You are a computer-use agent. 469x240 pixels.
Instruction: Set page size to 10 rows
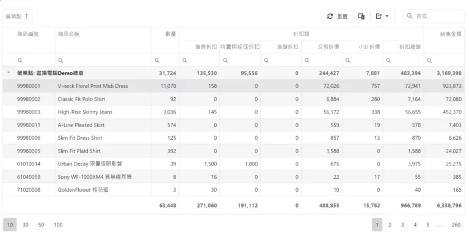[10, 225]
